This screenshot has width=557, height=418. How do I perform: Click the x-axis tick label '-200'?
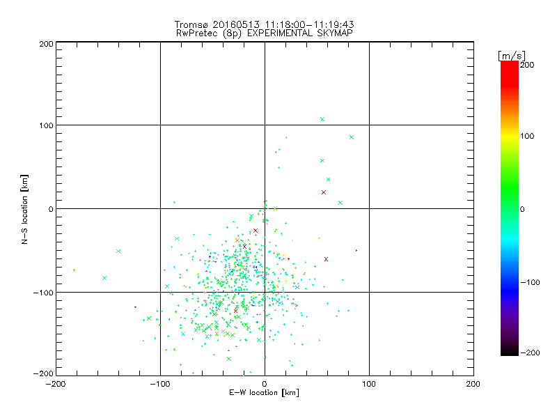click(56, 384)
